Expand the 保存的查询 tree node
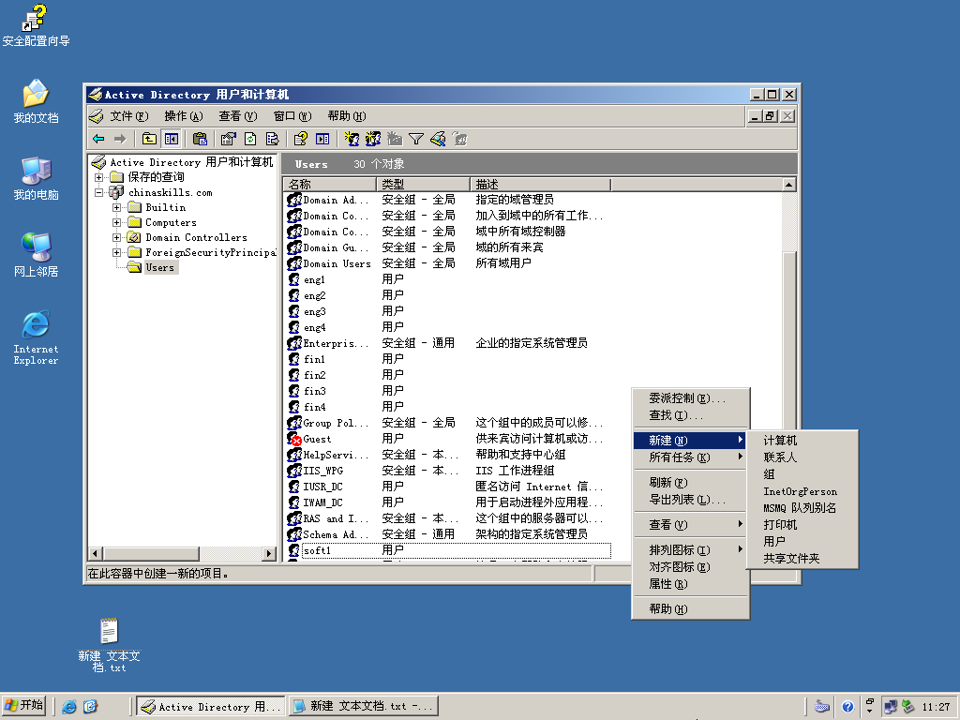The width and height of the screenshot is (960, 720). (x=98, y=177)
